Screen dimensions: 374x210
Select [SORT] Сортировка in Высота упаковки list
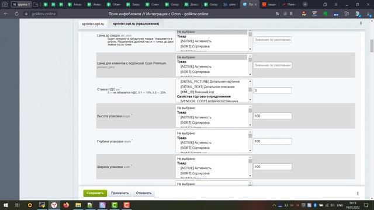point(212,123)
